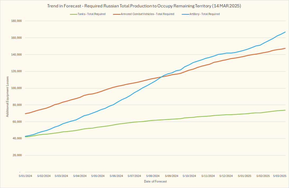Click the right end of the blue Artillery line
The image size is (289, 188).
[x=285, y=32]
